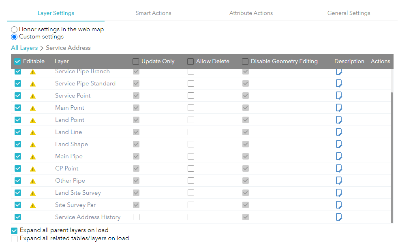Uncheck the Editable checkbox for Land Shape

click(17, 144)
